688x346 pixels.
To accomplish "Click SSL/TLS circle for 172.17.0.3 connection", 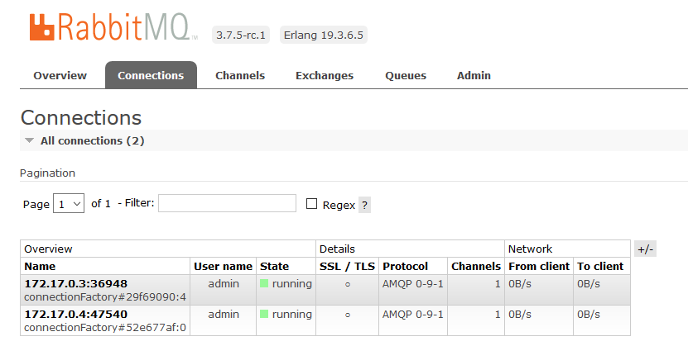I will pos(348,283).
